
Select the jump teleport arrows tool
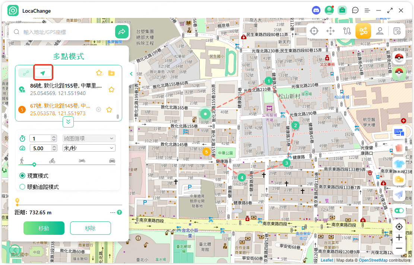(331, 31)
